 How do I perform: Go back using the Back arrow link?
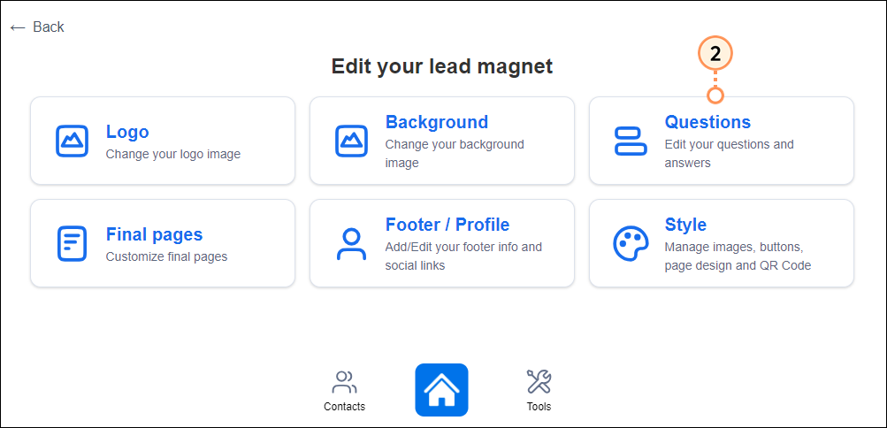(x=37, y=27)
